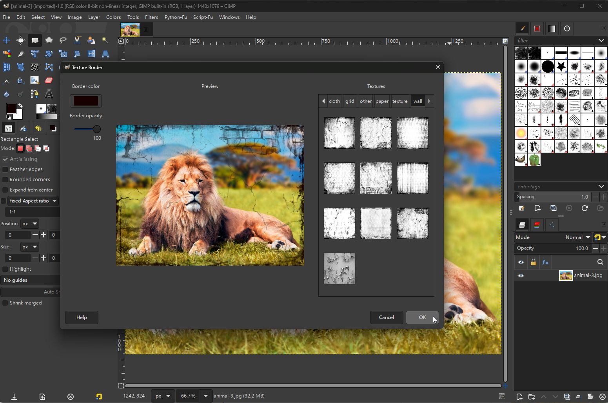The height and width of the screenshot is (403, 608).
Task: Open the layer Mode Normal dropdown
Action: (577, 237)
